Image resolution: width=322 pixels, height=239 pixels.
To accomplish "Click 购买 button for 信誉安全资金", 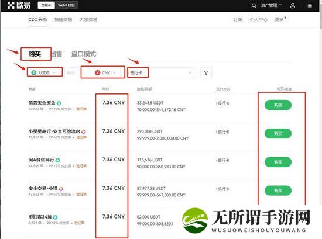I will point(278,105).
